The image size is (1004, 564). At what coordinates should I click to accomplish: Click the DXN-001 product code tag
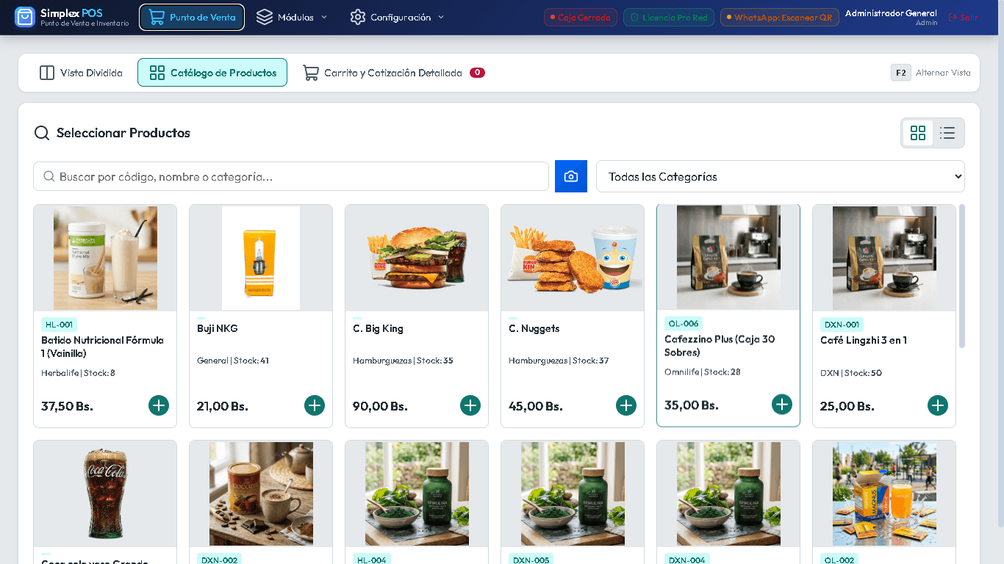842,325
